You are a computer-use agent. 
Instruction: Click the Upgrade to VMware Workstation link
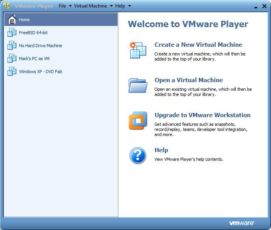(x=202, y=115)
